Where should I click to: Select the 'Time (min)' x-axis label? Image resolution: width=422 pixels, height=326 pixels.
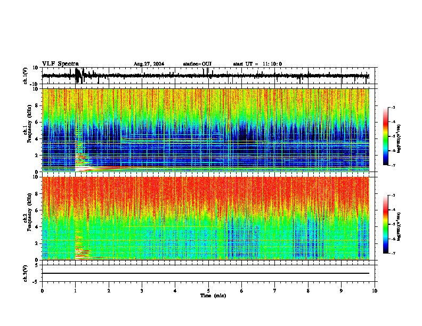(x=213, y=296)
